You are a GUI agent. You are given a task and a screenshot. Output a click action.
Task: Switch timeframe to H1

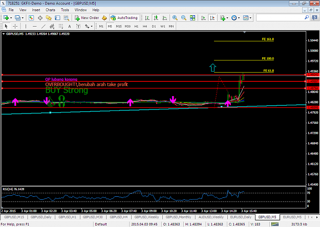(x=136, y=26)
